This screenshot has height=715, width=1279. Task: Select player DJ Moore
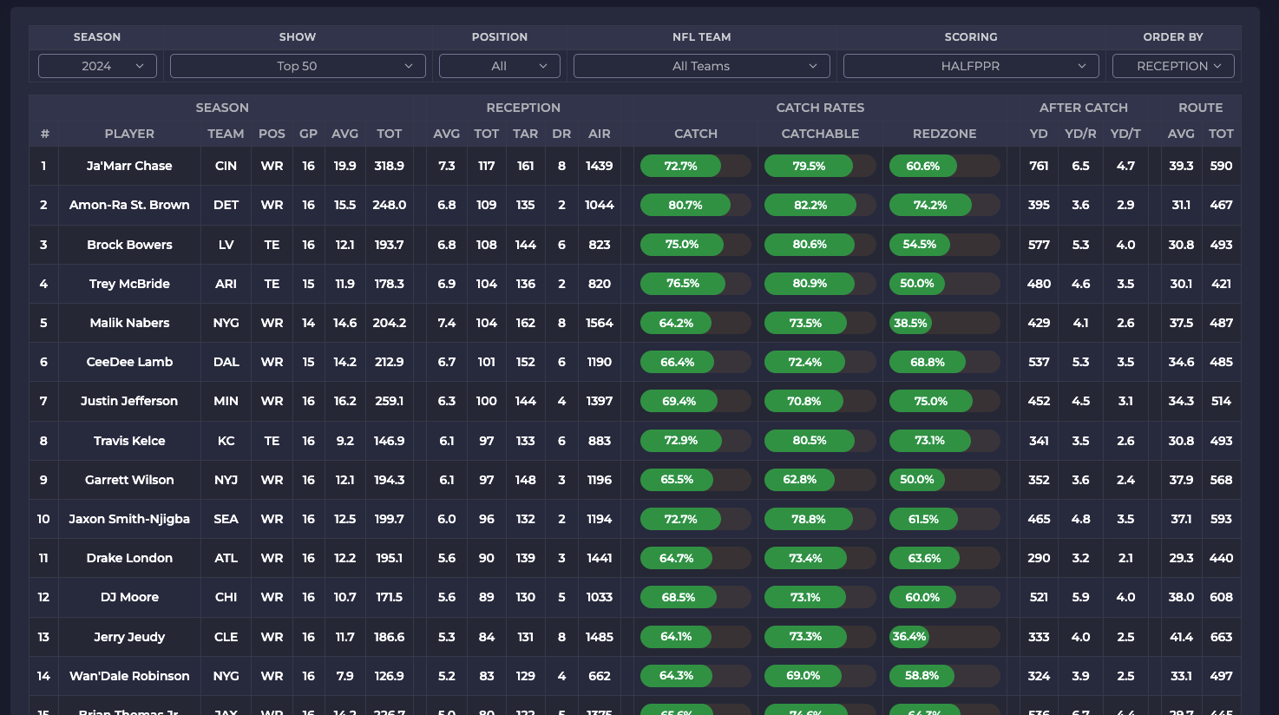tap(129, 597)
